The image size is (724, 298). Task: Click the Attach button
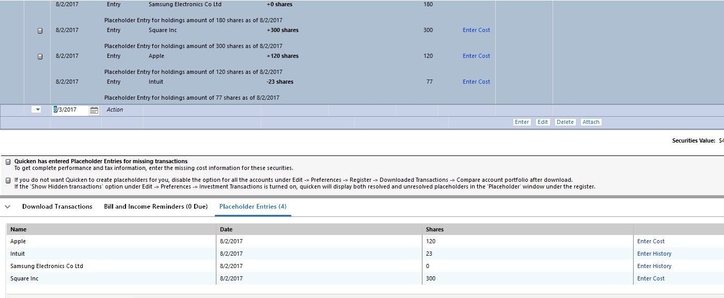point(591,122)
